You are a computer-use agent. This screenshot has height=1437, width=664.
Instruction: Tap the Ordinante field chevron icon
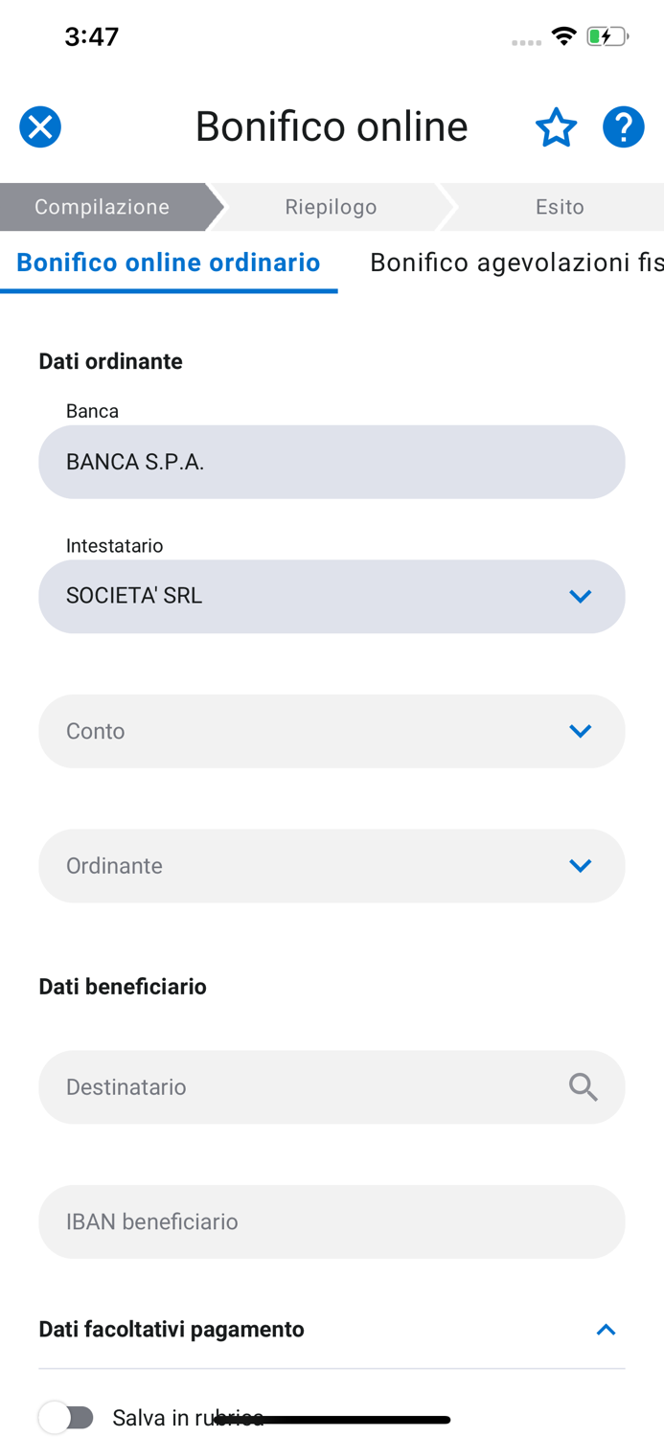click(x=581, y=865)
